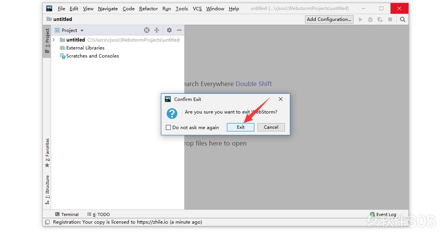The height and width of the screenshot is (232, 442).
Task: Click the Locate/Scroll from Source target icon
Action: (x=146, y=30)
